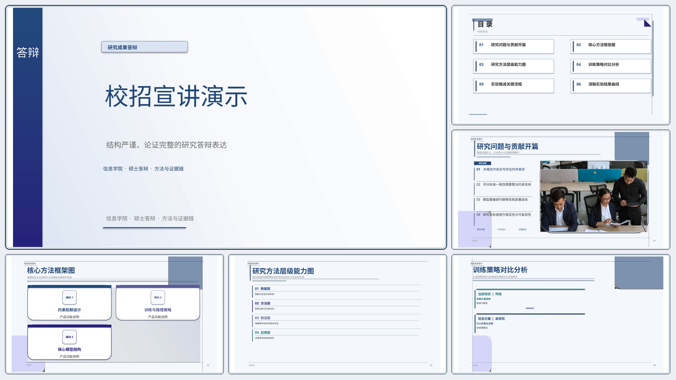Select contents entry 04 训练策略对比分析
The width and height of the screenshot is (676, 380).
tap(611, 66)
